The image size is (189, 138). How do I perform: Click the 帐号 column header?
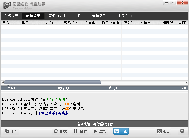click(x=25, y=22)
